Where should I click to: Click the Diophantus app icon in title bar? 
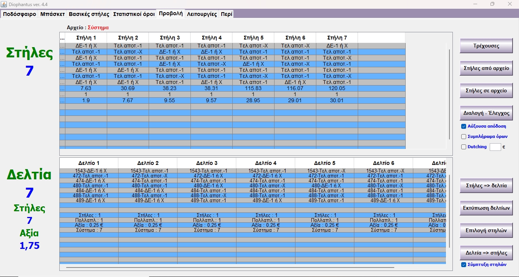click(x=4, y=4)
